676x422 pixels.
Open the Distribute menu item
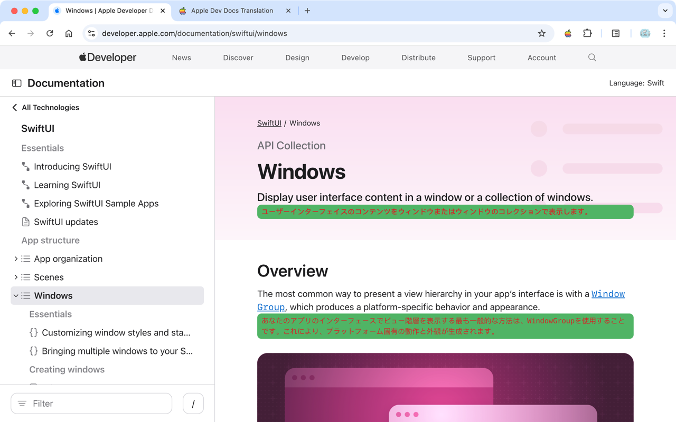418,57
